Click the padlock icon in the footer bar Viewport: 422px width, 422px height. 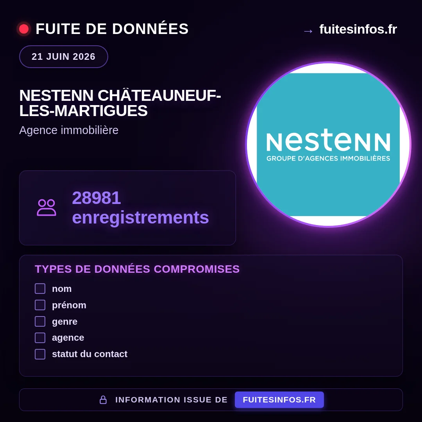coord(103,400)
